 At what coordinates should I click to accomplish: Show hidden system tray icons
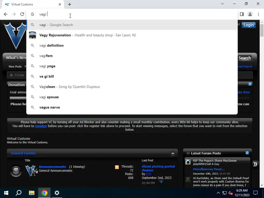tap(218, 193)
